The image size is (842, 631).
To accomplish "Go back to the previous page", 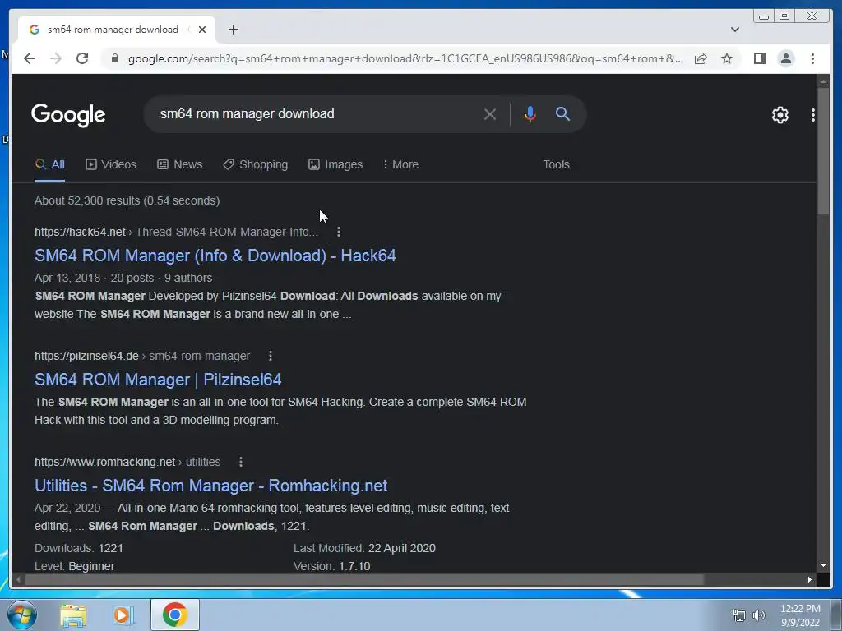I will tap(30, 58).
